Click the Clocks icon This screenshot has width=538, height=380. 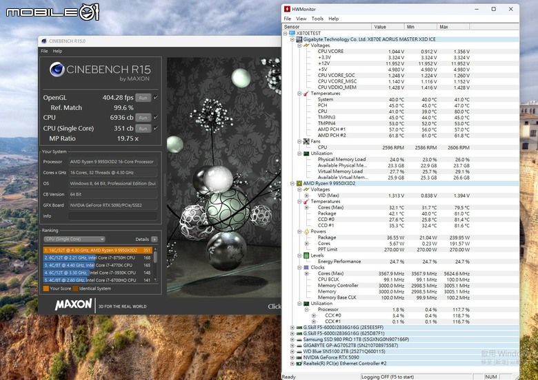click(306, 267)
